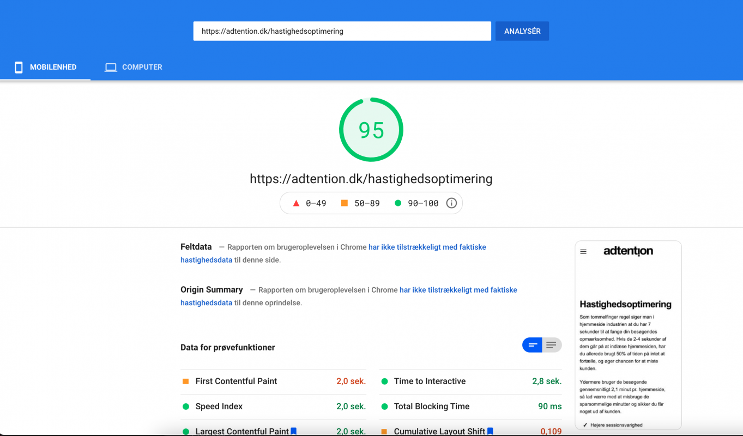Open Origin Summary link about insufficient data
The width and height of the screenshot is (743, 436).
[458, 290]
